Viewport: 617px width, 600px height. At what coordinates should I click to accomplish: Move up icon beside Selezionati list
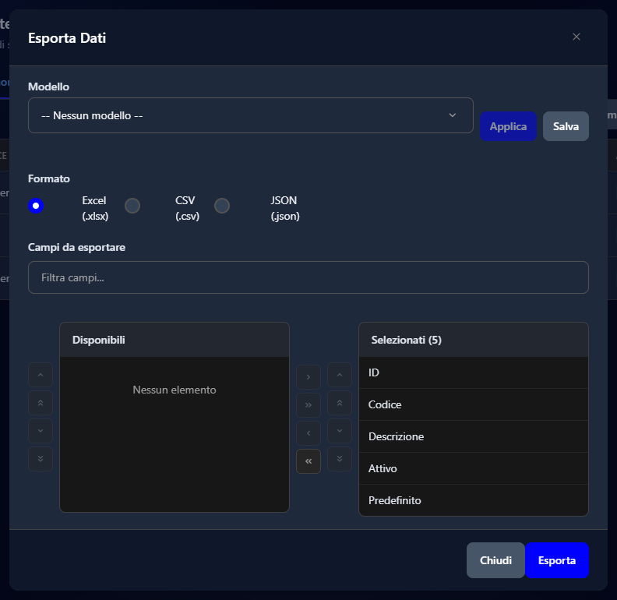[x=340, y=375]
